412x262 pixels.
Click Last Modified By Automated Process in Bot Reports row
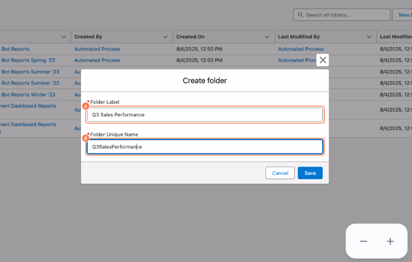tap(301, 49)
